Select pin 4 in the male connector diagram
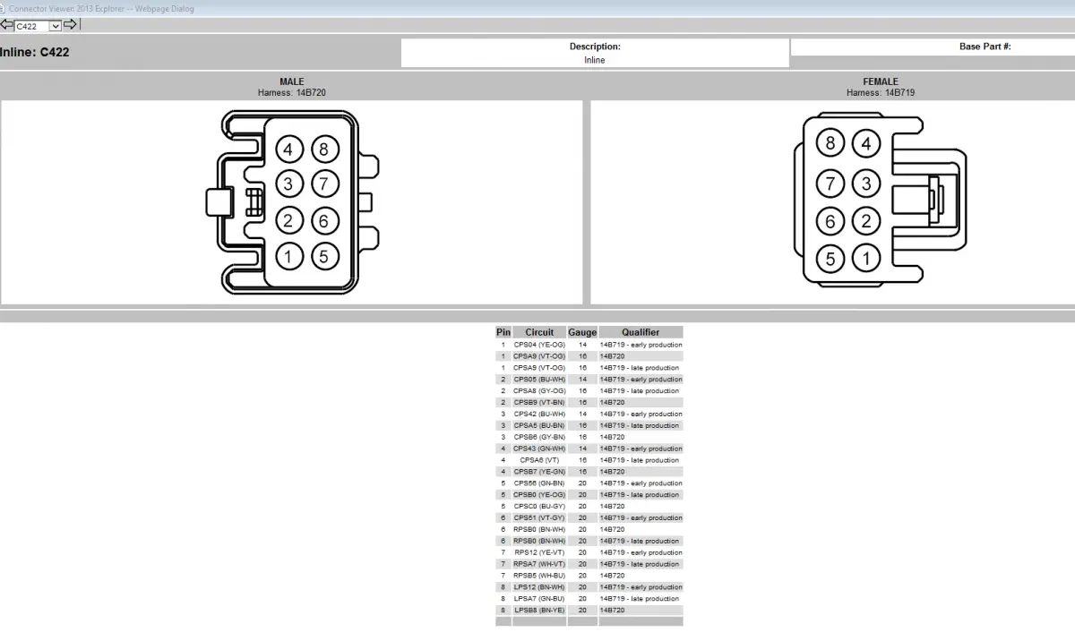The width and height of the screenshot is (1075, 641). [x=288, y=150]
